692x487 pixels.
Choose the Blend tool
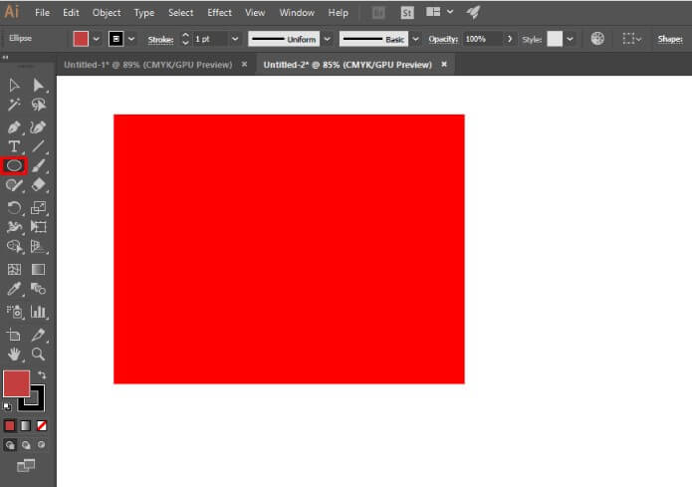(39, 289)
